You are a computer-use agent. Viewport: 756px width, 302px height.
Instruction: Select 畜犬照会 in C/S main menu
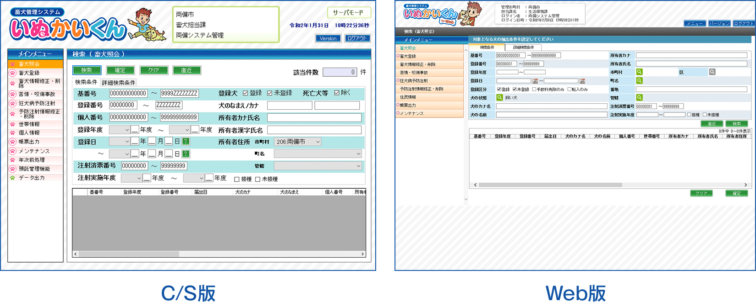click(x=36, y=64)
